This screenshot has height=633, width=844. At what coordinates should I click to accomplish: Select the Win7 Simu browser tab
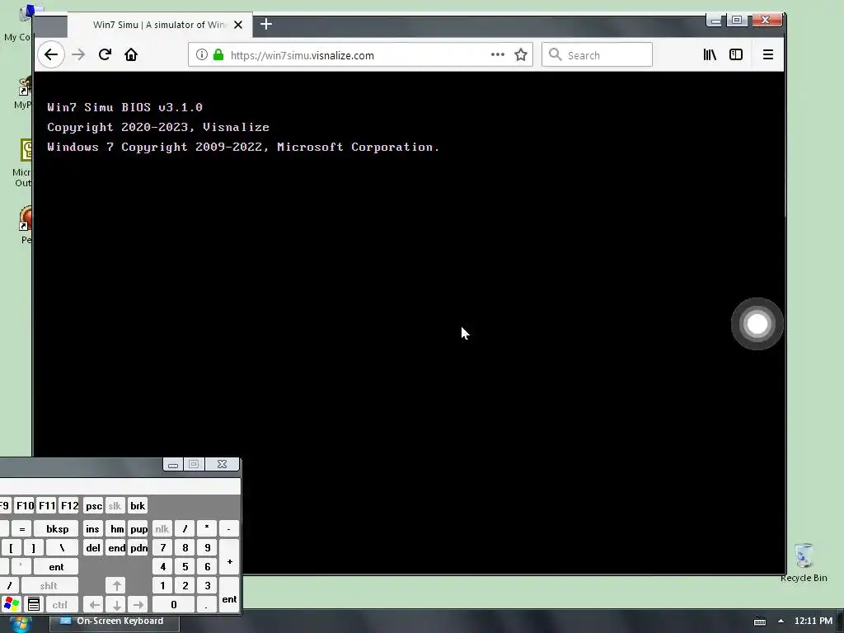click(160, 25)
